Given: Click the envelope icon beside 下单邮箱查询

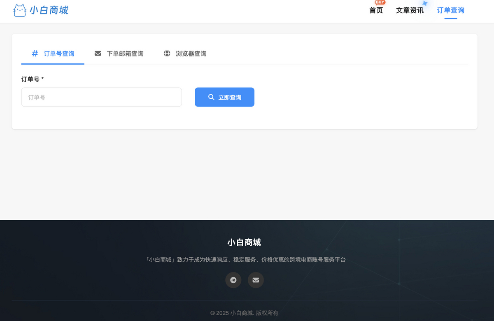Looking at the screenshot, I should click(x=98, y=53).
